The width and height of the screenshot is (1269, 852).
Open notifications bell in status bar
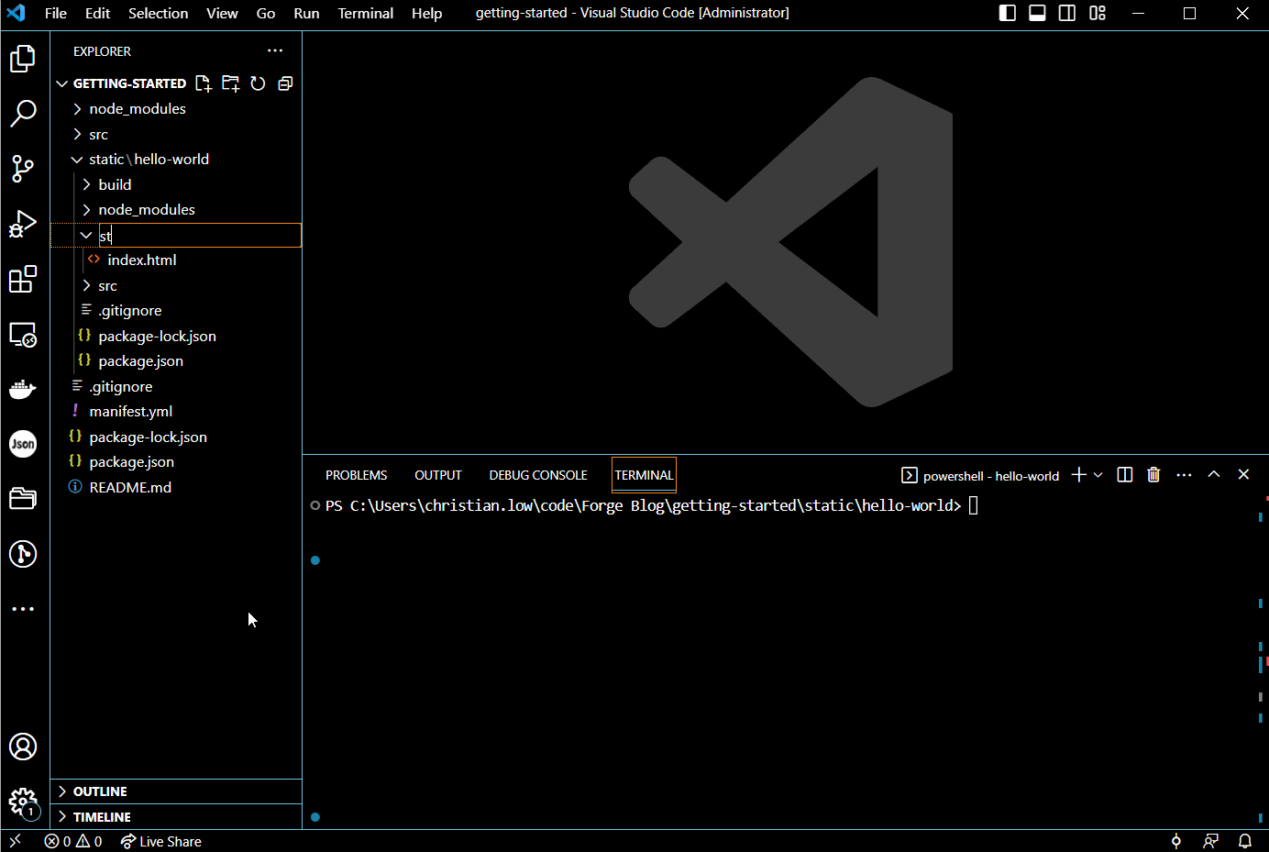(x=1245, y=841)
